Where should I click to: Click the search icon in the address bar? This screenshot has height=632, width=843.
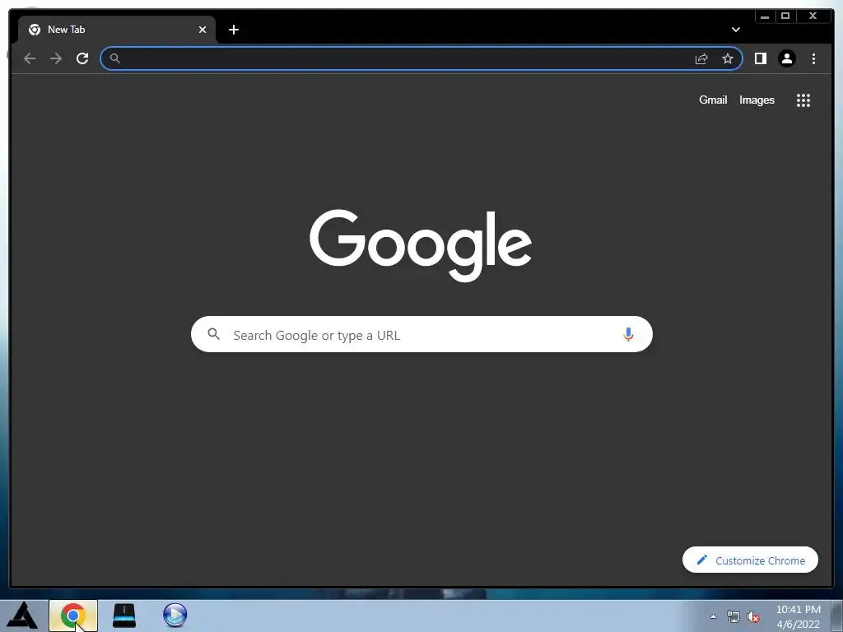click(x=115, y=58)
